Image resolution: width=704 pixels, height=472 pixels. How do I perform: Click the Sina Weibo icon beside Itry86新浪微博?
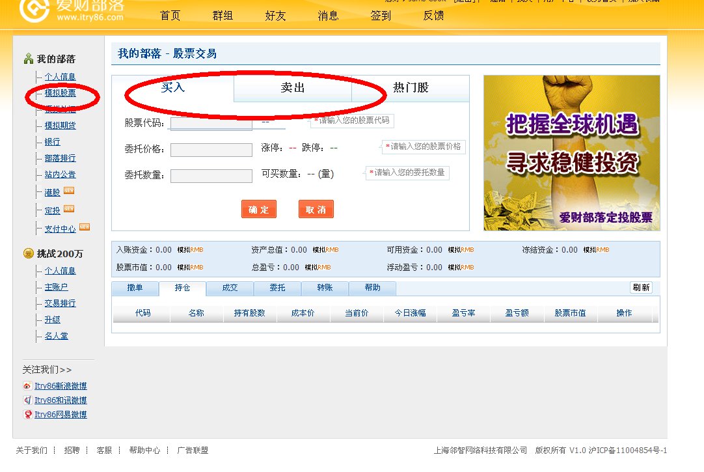[x=27, y=385]
